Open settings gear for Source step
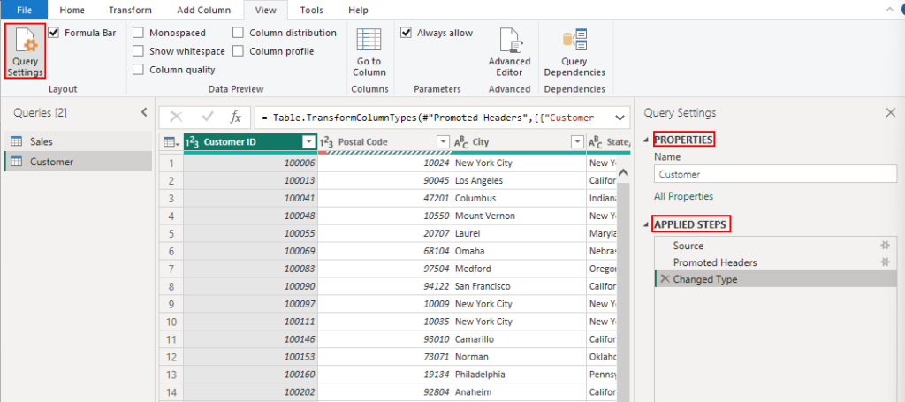The image size is (905, 402). (x=884, y=245)
